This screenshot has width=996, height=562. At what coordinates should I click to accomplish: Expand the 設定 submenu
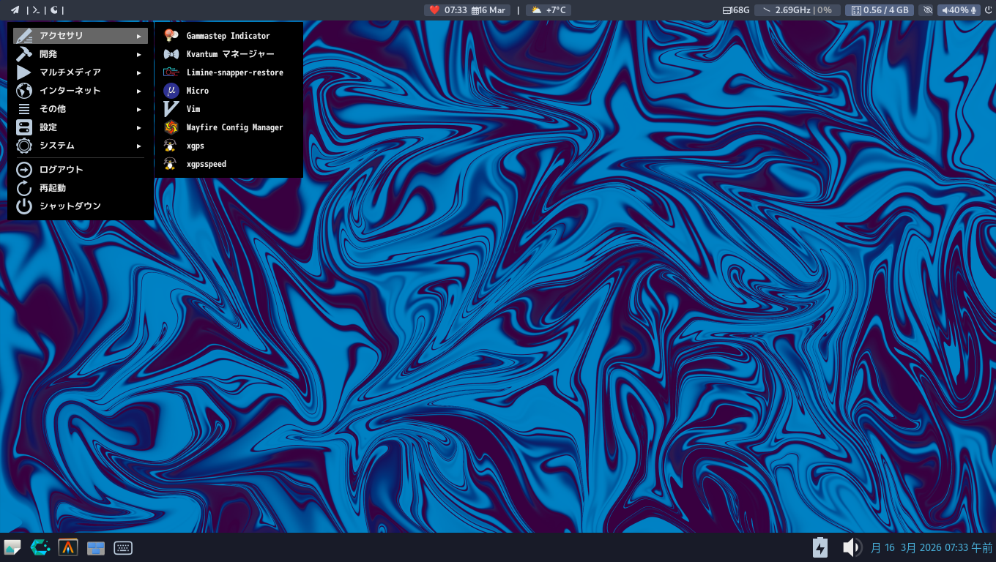(81, 127)
